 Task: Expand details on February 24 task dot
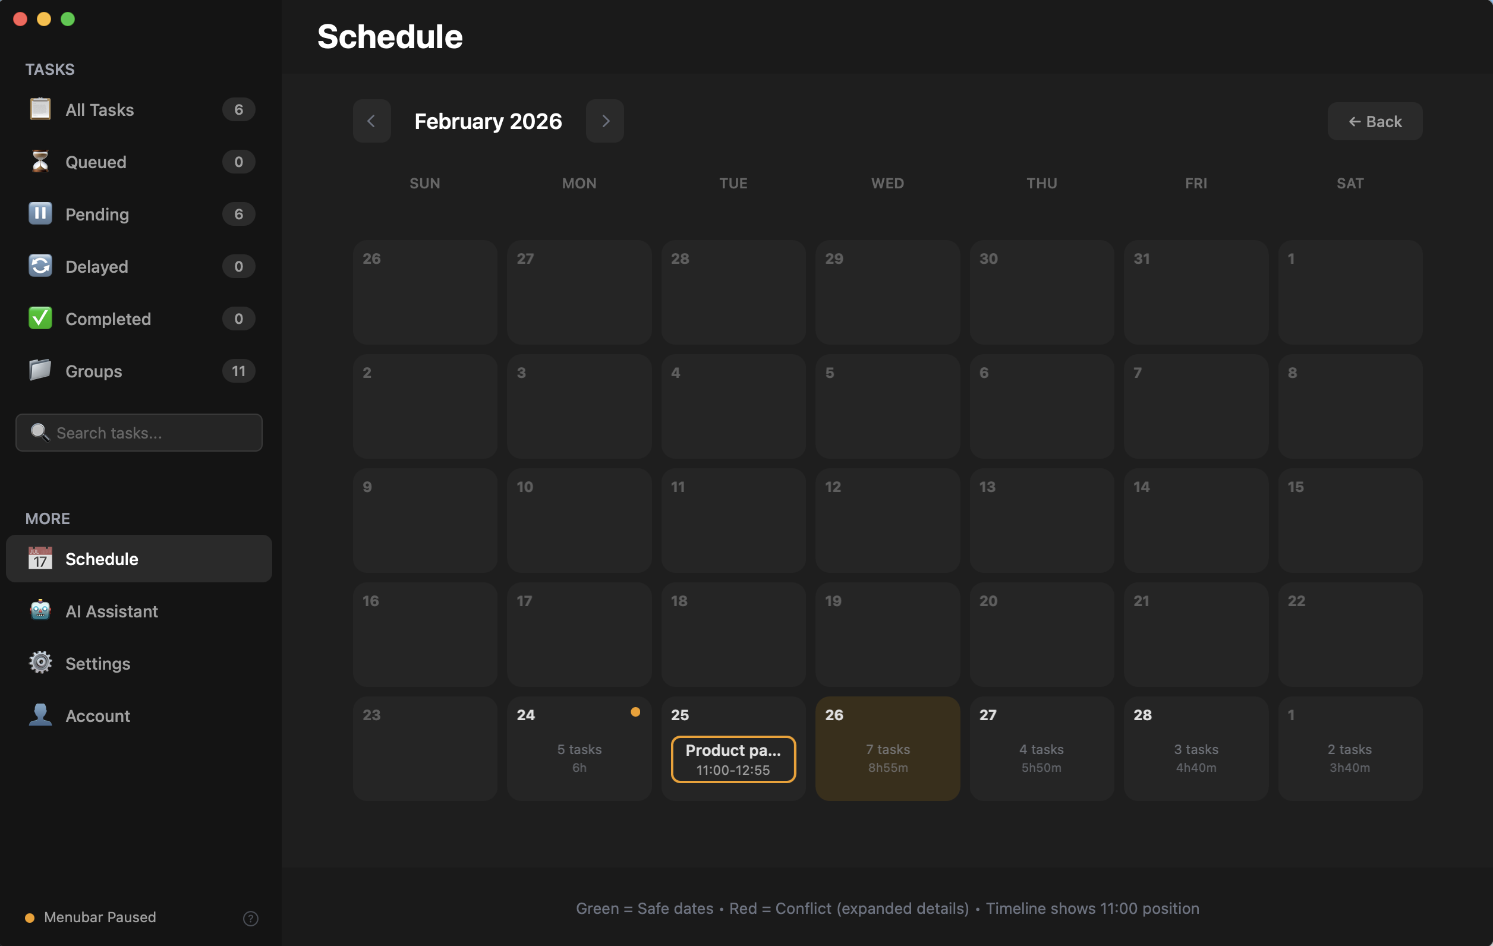[635, 712]
